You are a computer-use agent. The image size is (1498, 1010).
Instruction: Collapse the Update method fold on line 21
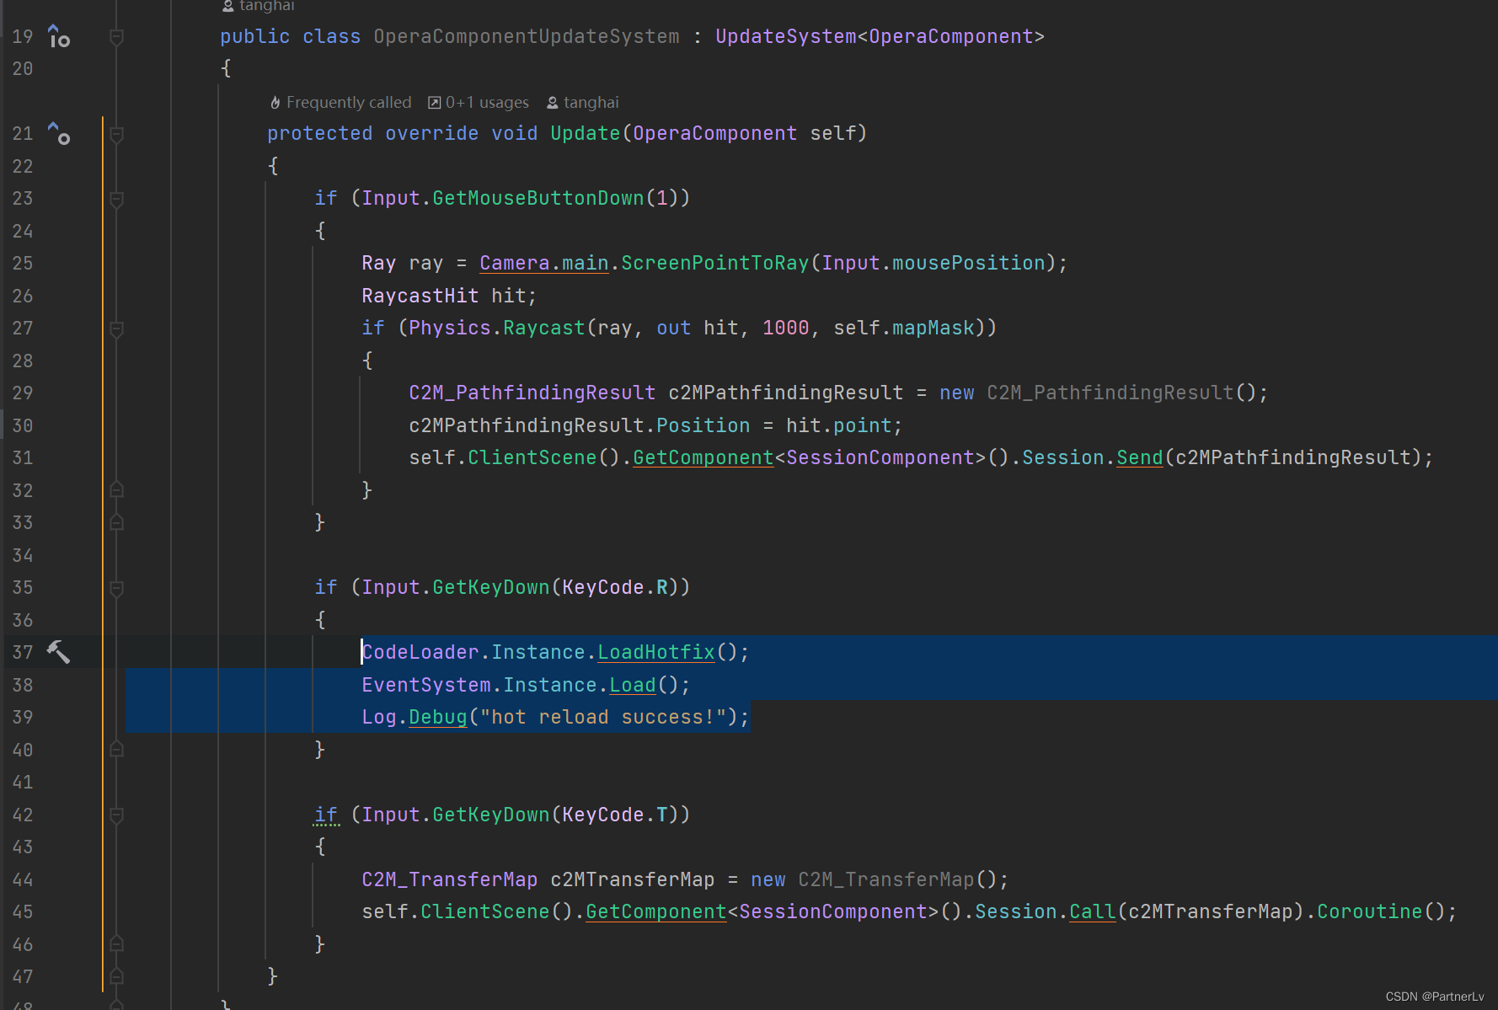pos(117,134)
